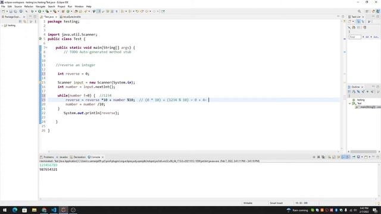Toggle Link with Editor in Package Explorer
The height and width of the screenshot is (214, 381).
pyautogui.click(x=25, y=21)
